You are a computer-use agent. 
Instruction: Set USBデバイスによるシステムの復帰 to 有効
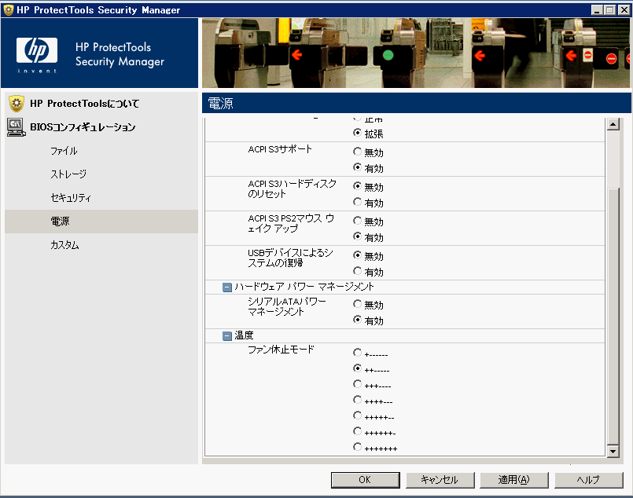[357, 271]
